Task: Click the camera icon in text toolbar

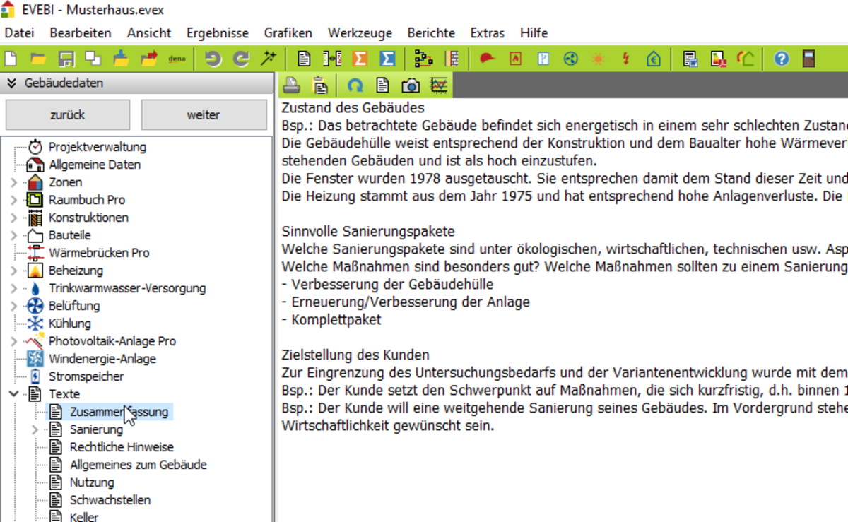Action: 411,85
